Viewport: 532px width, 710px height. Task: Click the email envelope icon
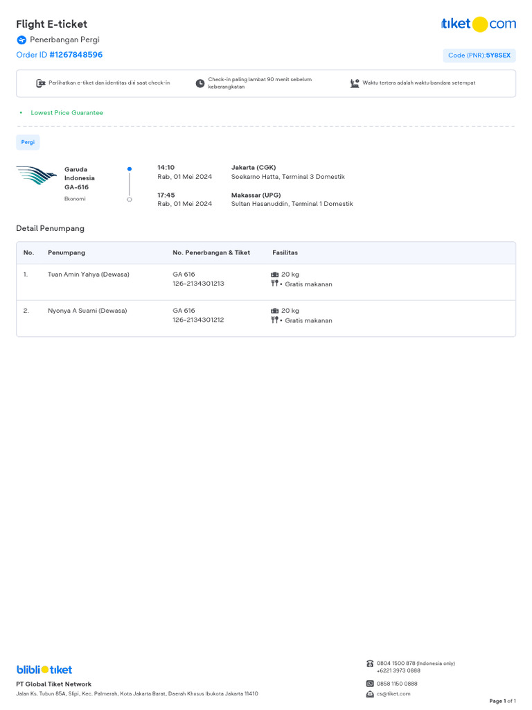coord(370,693)
